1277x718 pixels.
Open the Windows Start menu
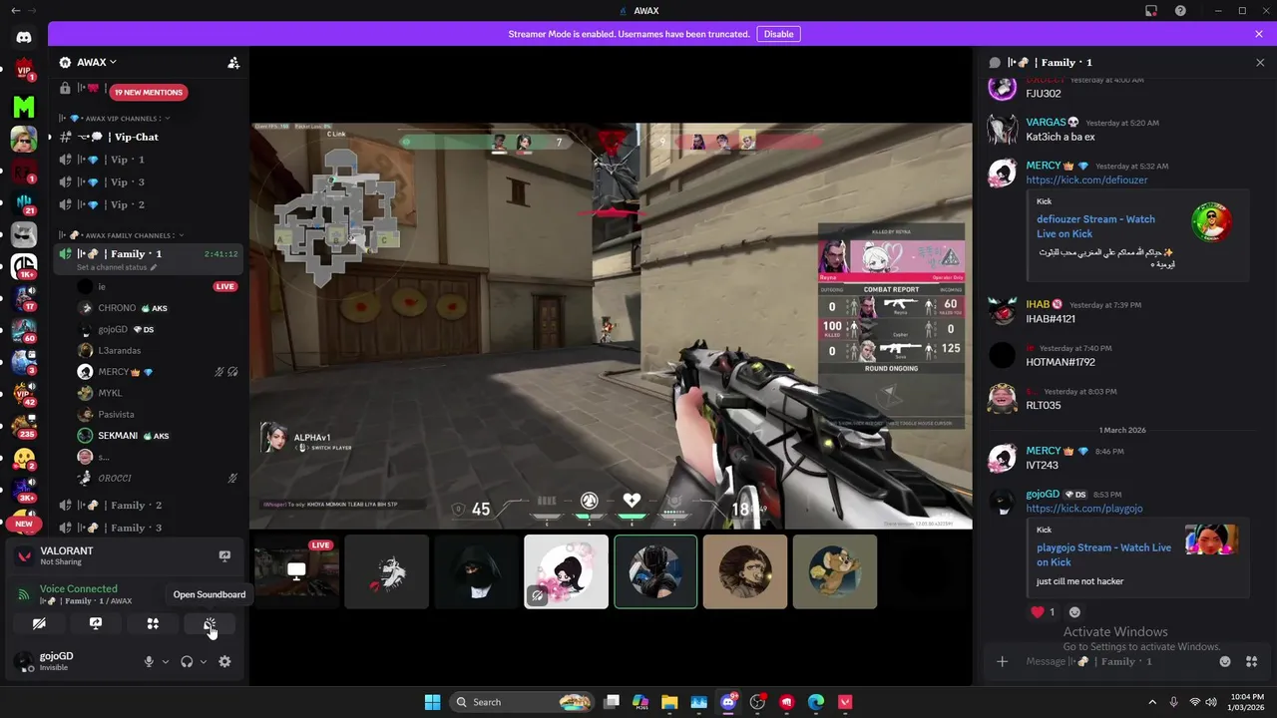coord(432,702)
